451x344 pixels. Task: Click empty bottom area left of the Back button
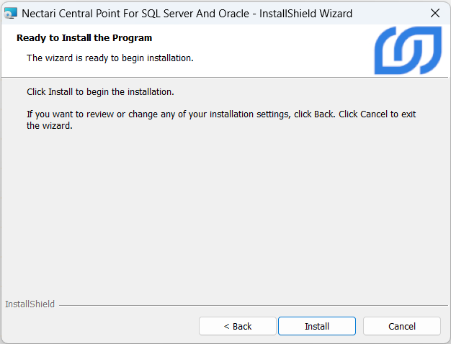(x=101, y=326)
